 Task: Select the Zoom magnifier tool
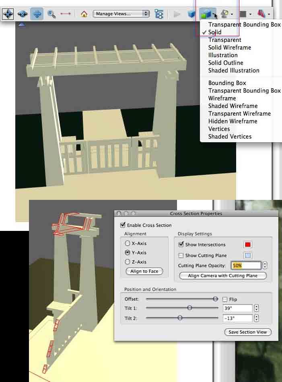click(x=51, y=14)
